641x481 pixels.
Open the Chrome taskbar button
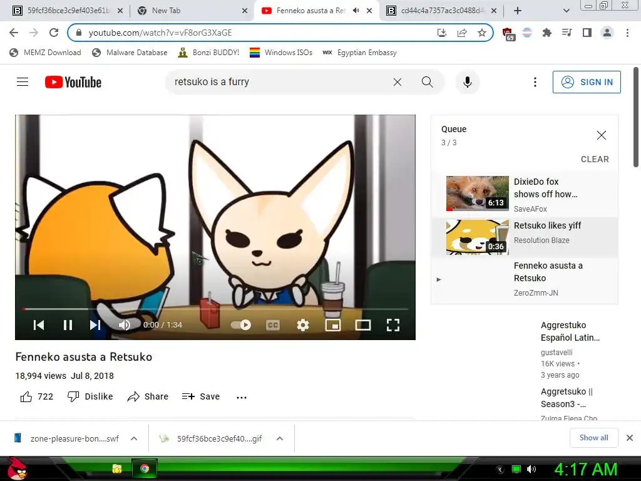pyautogui.click(x=145, y=468)
